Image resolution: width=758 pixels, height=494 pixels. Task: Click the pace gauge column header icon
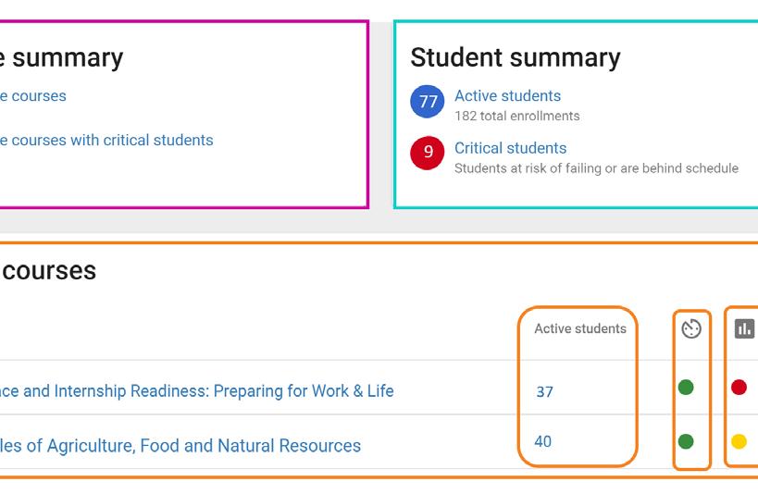click(x=691, y=328)
